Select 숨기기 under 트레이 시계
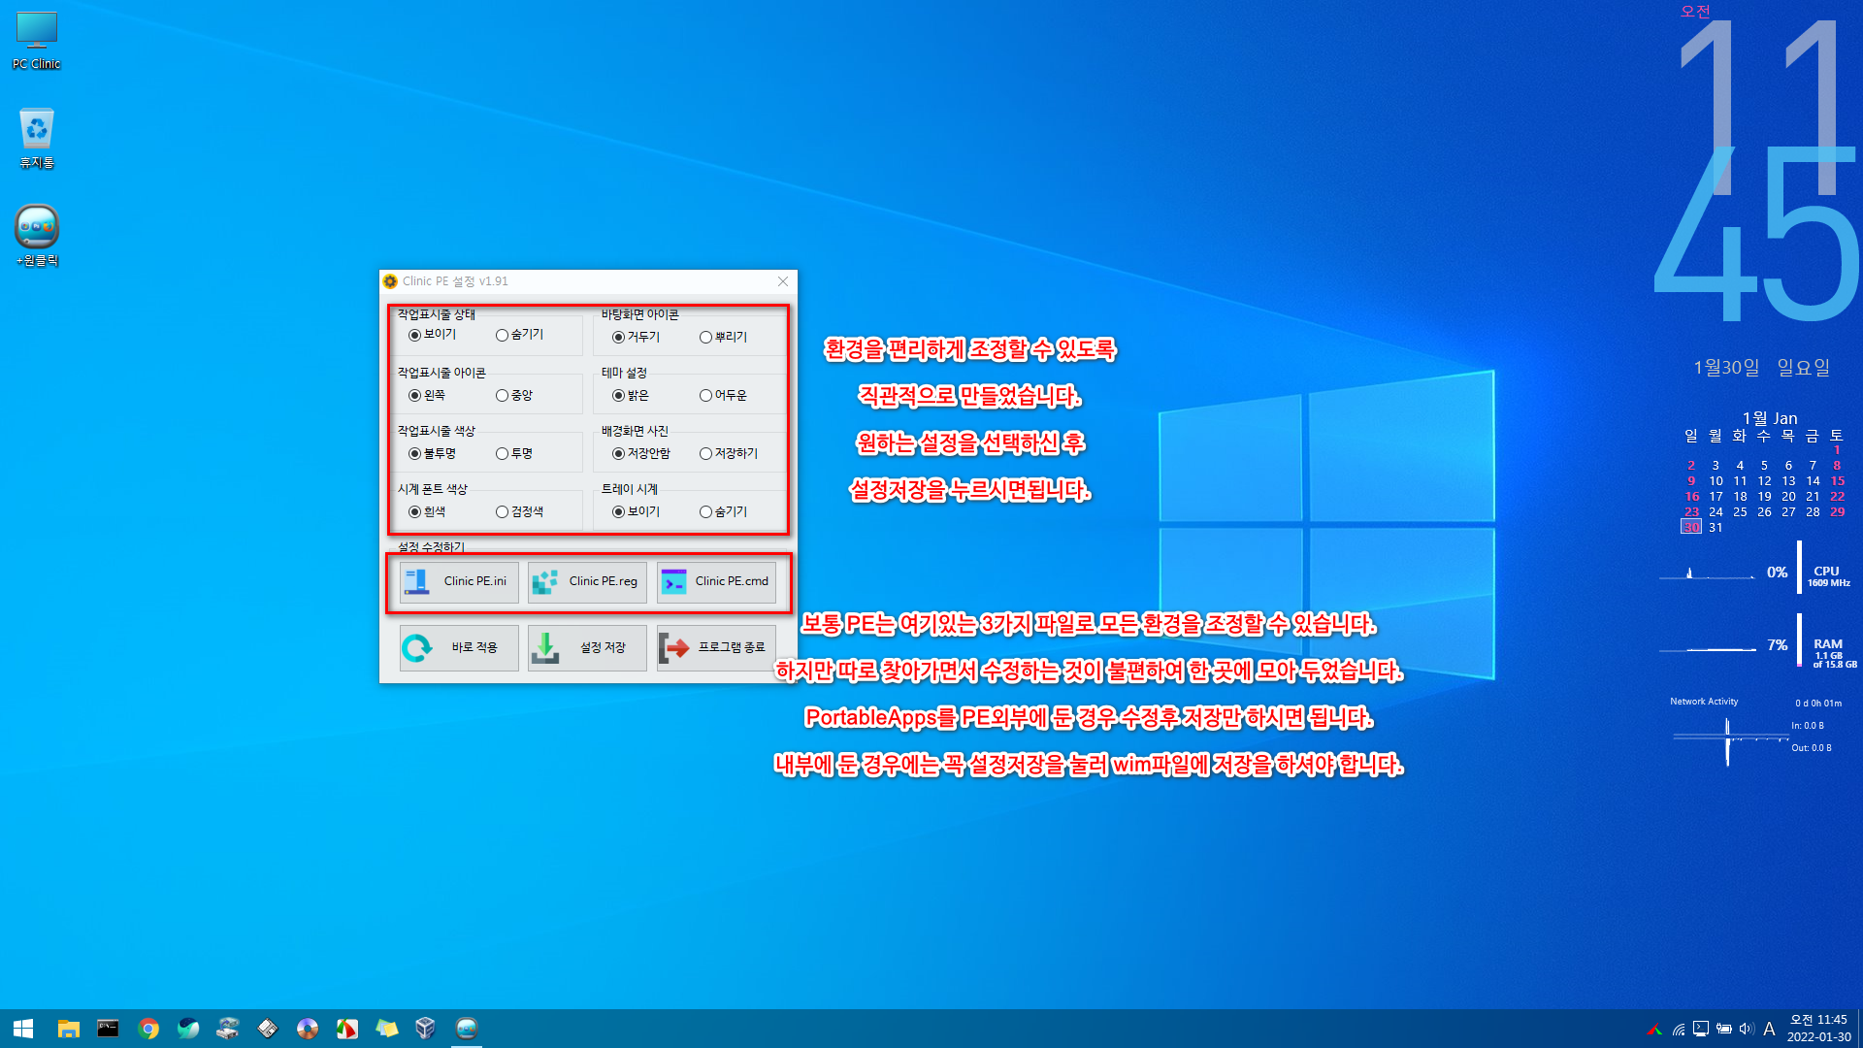 724,512
